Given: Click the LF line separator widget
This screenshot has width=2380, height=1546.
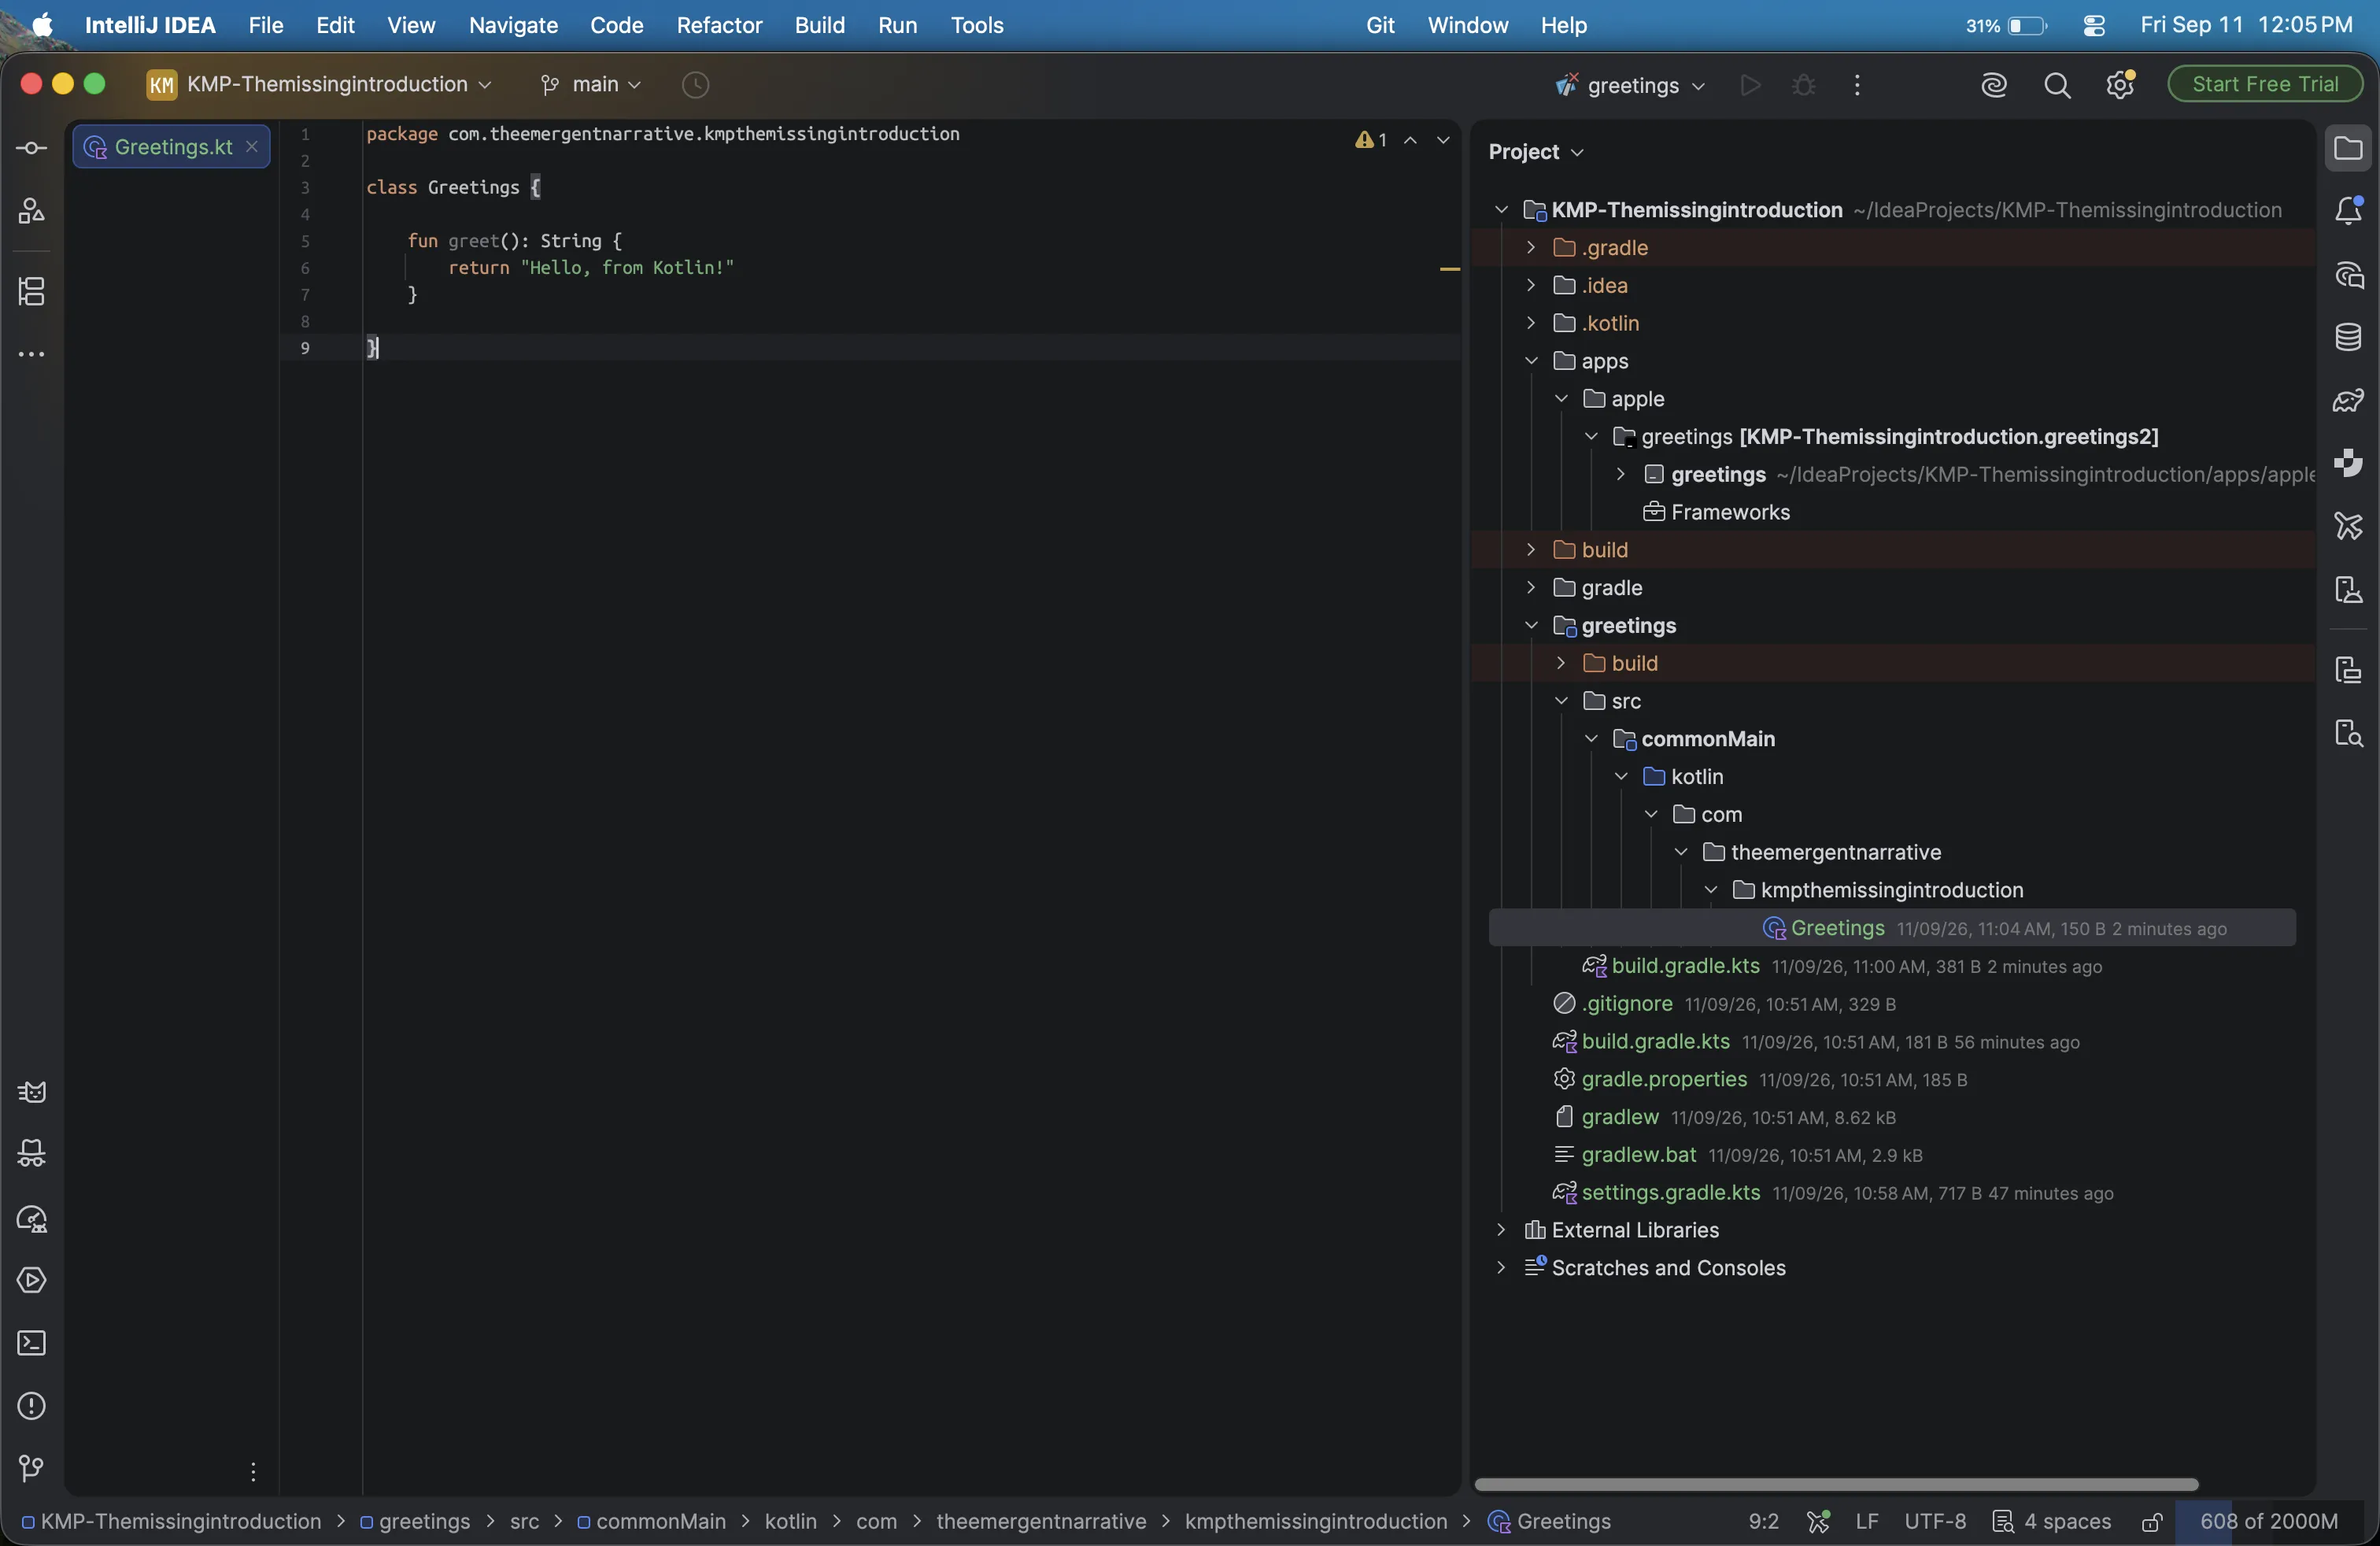Looking at the screenshot, I should coord(1867,1521).
